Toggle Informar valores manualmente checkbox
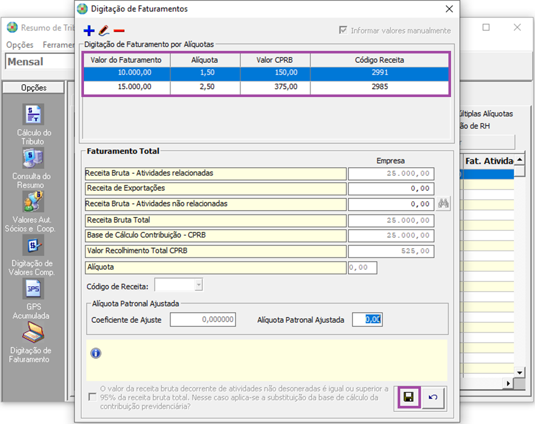This screenshot has height=424, width=535. [x=343, y=31]
